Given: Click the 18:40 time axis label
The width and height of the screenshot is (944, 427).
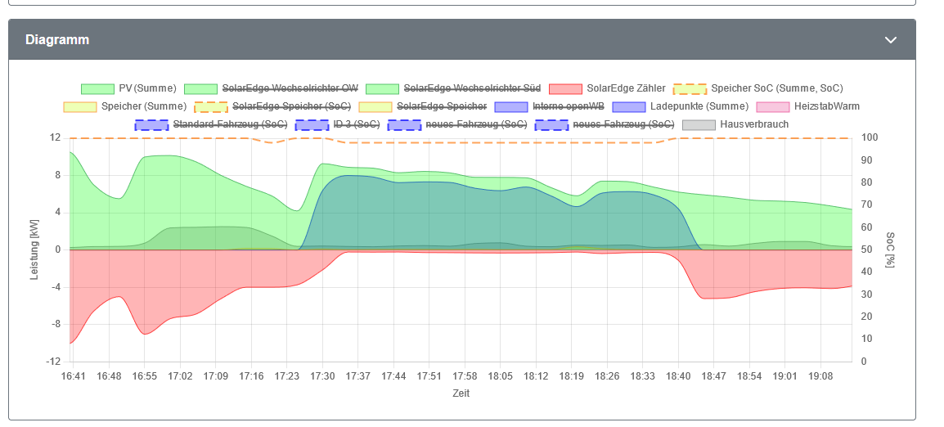Looking at the screenshot, I should (x=678, y=376).
